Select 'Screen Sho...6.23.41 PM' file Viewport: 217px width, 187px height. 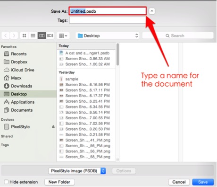[86, 101]
